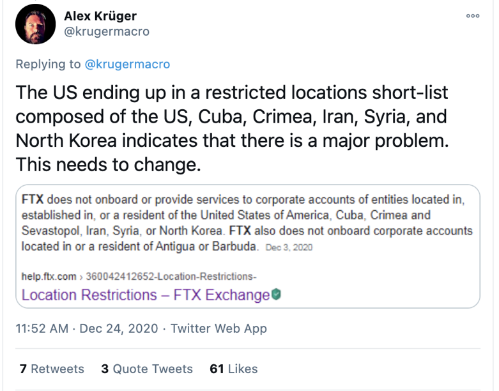View the 7 Retweets list
499x391 pixels.
52,369
